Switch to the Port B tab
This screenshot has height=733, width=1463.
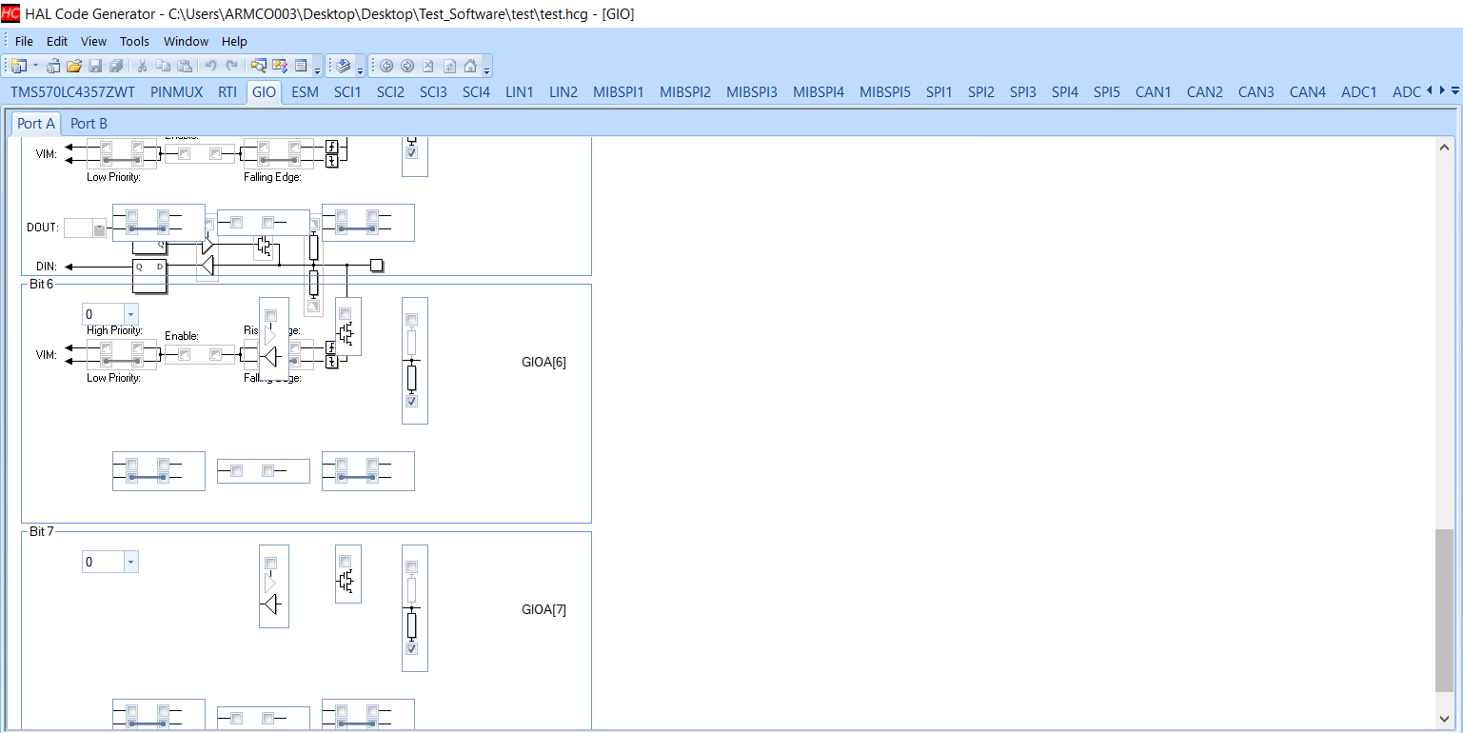(89, 123)
